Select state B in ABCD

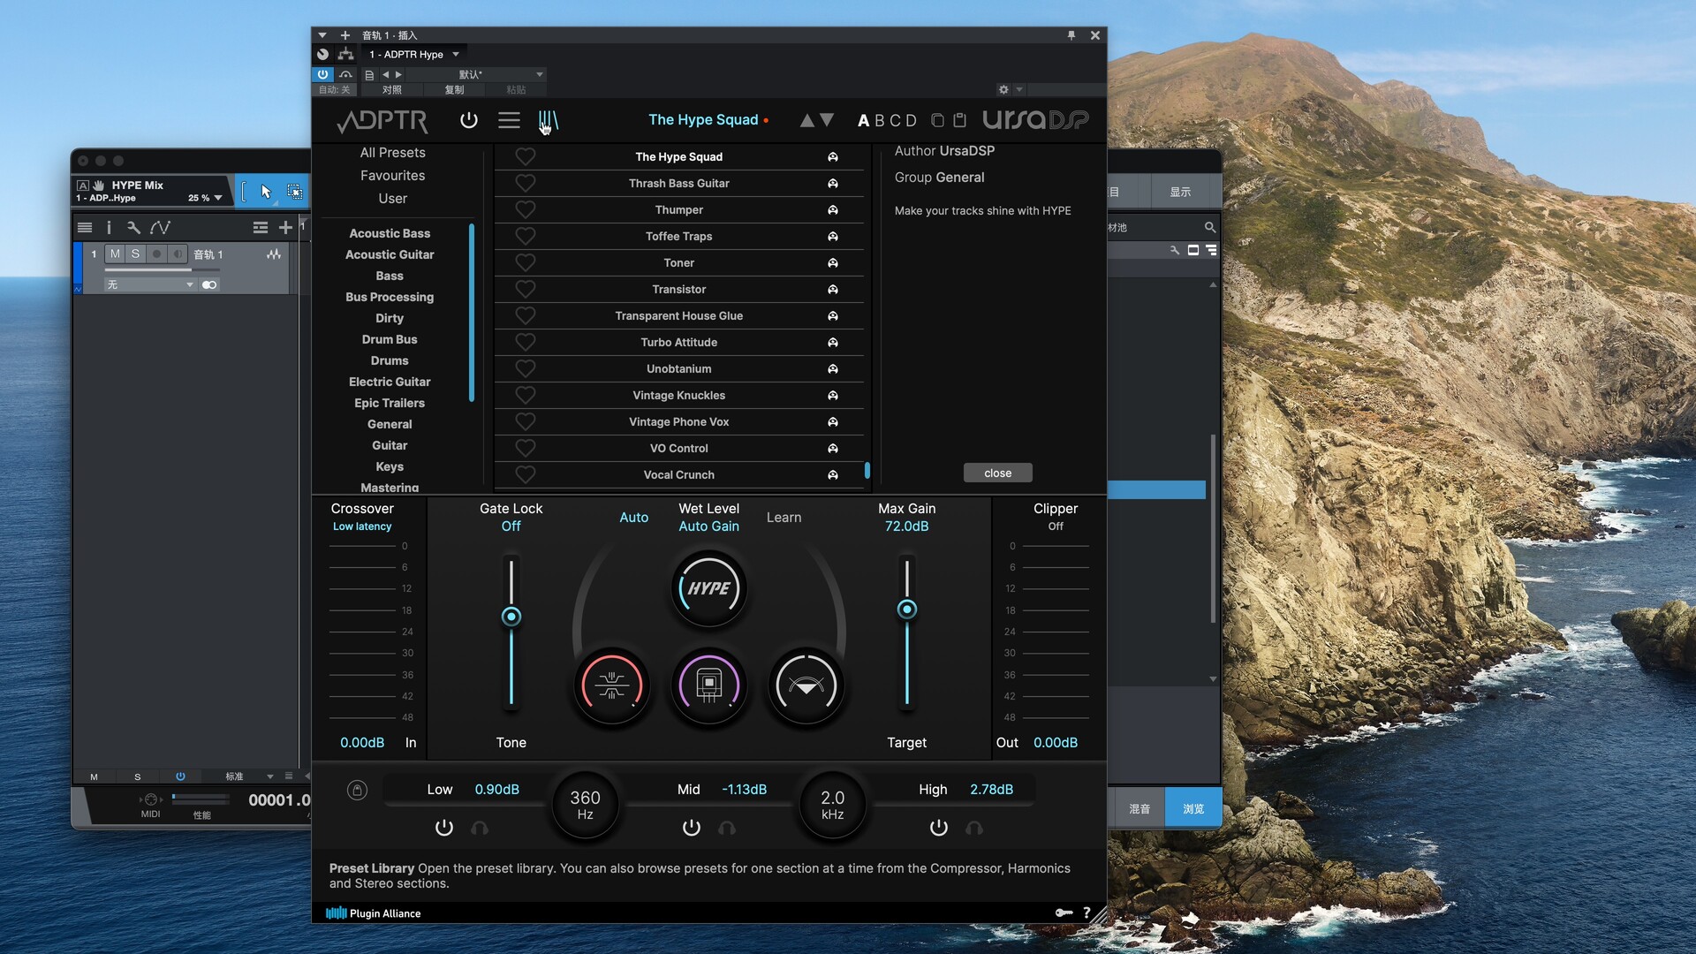pyautogui.click(x=881, y=120)
